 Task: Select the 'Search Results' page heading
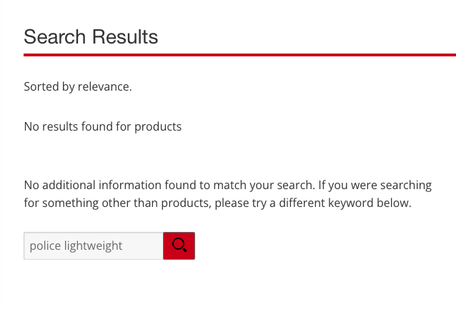point(91,37)
